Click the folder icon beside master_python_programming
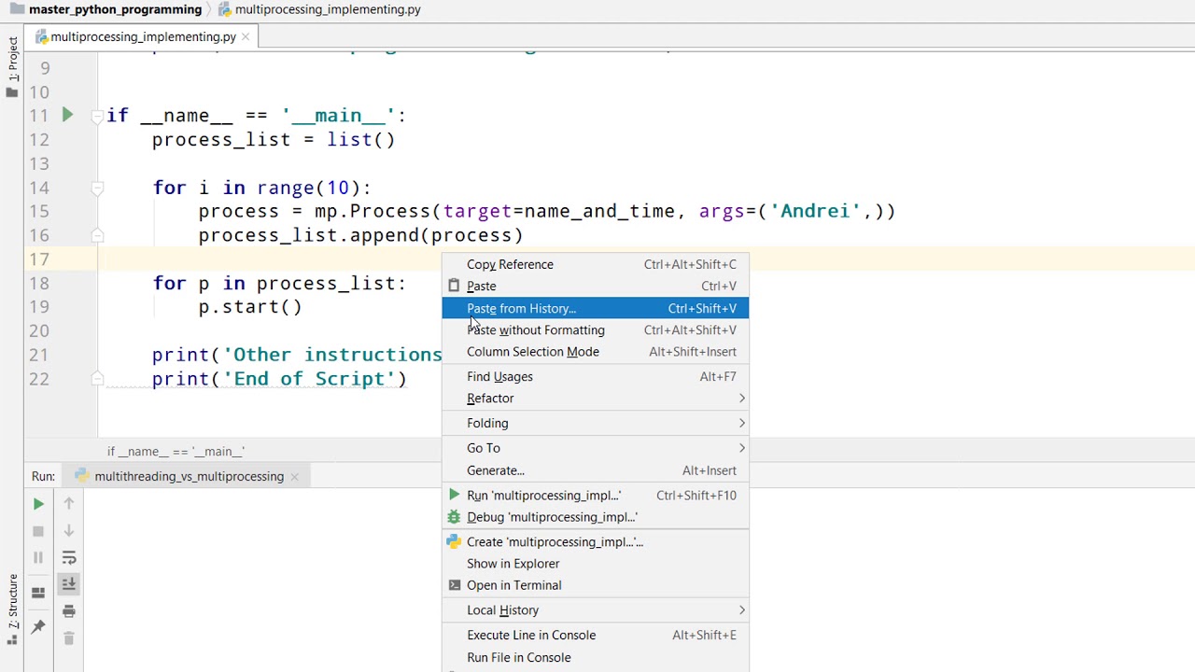The width and height of the screenshot is (1195, 672). [x=17, y=9]
